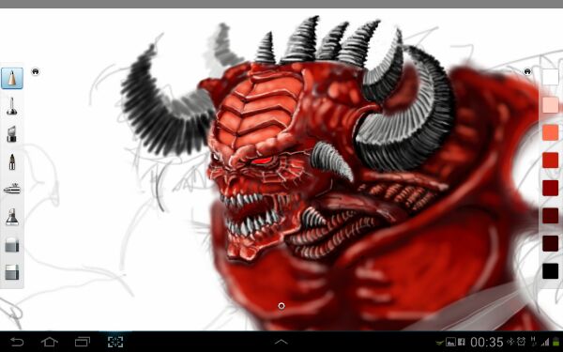Pick the very dark brown-red swatch
The height and width of the screenshot is (352, 563).
[x=551, y=243]
